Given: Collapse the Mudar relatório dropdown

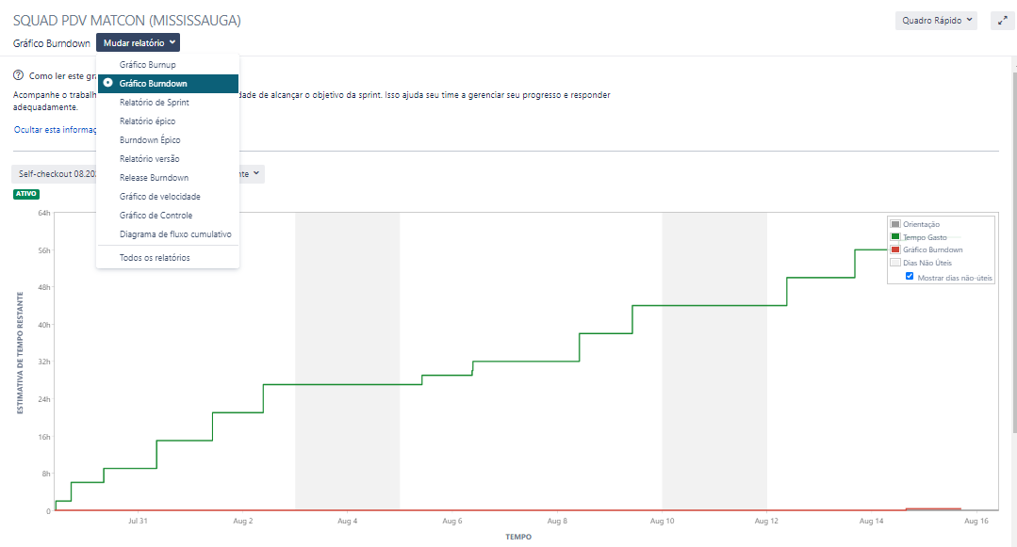Looking at the screenshot, I should (x=139, y=43).
